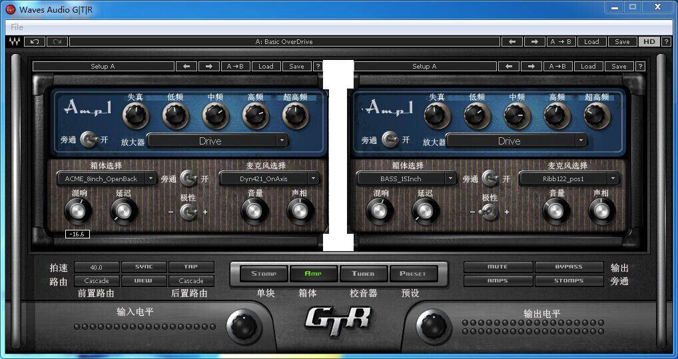This screenshot has height=359, width=678.
Task: Open help question mark on left amp
Action: coord(318,66)
